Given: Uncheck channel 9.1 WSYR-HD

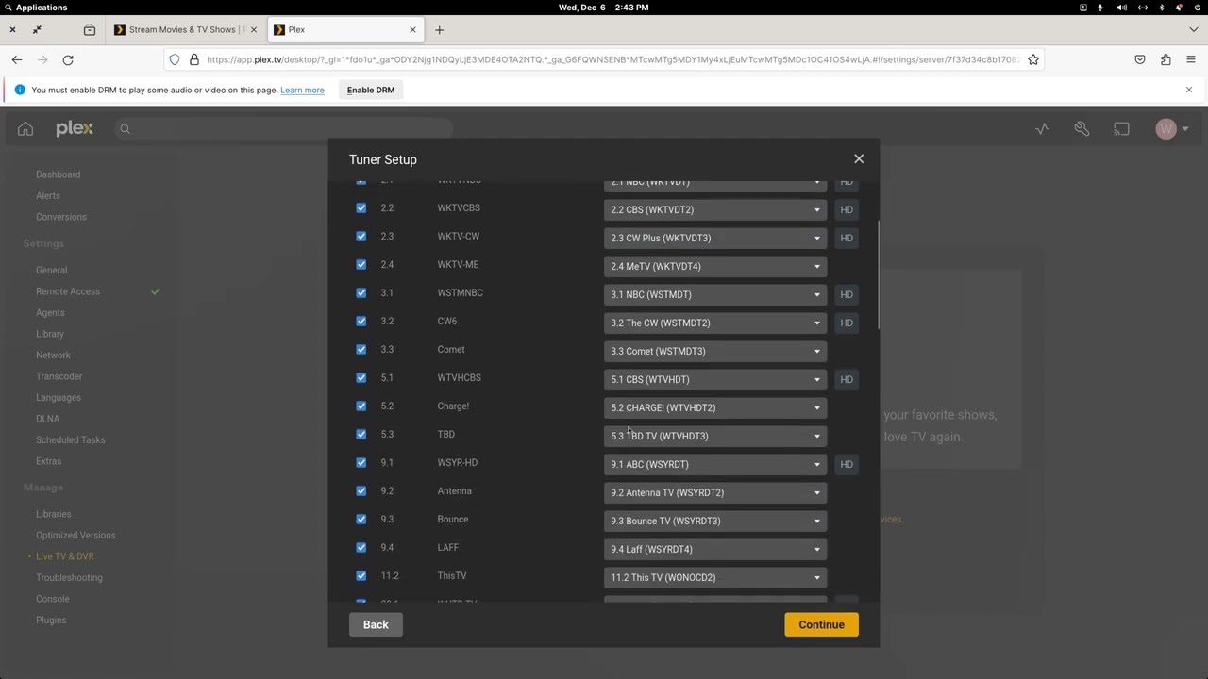Looking at the screenshot, I should coord(361,463).
